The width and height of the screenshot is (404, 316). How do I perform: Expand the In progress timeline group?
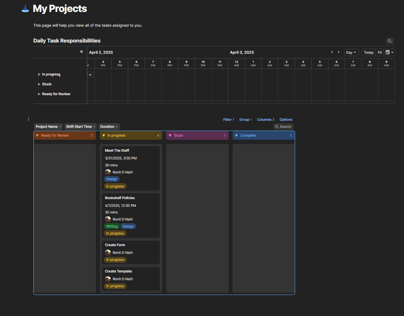(39, 74)
